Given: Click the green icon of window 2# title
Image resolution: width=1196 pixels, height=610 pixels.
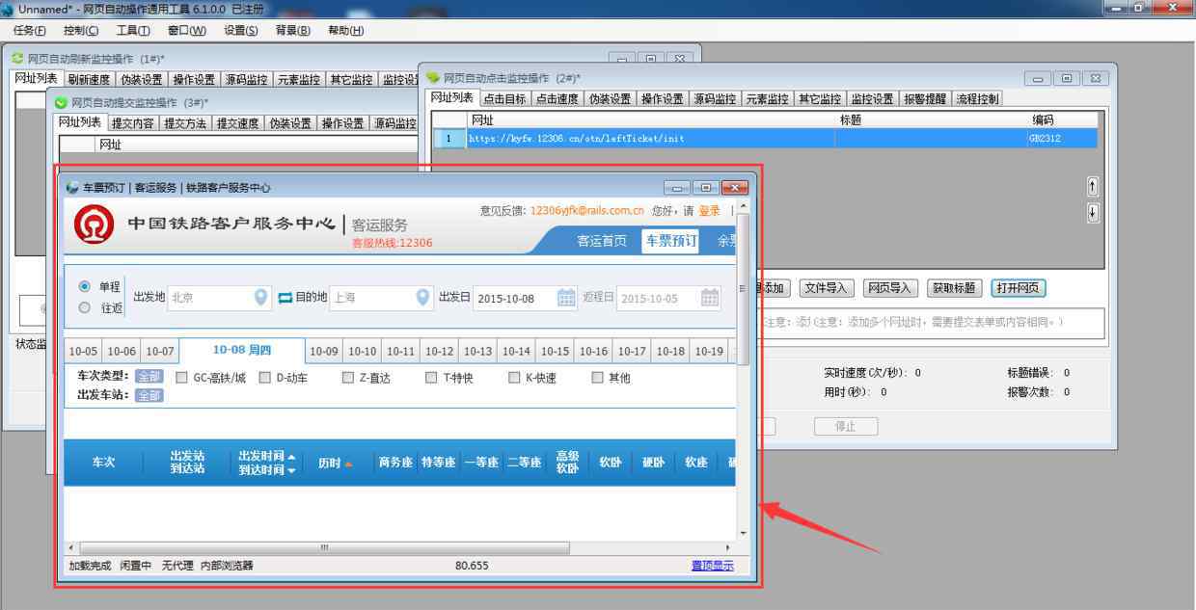Looking at the screenshot, I should coord(433,77).
